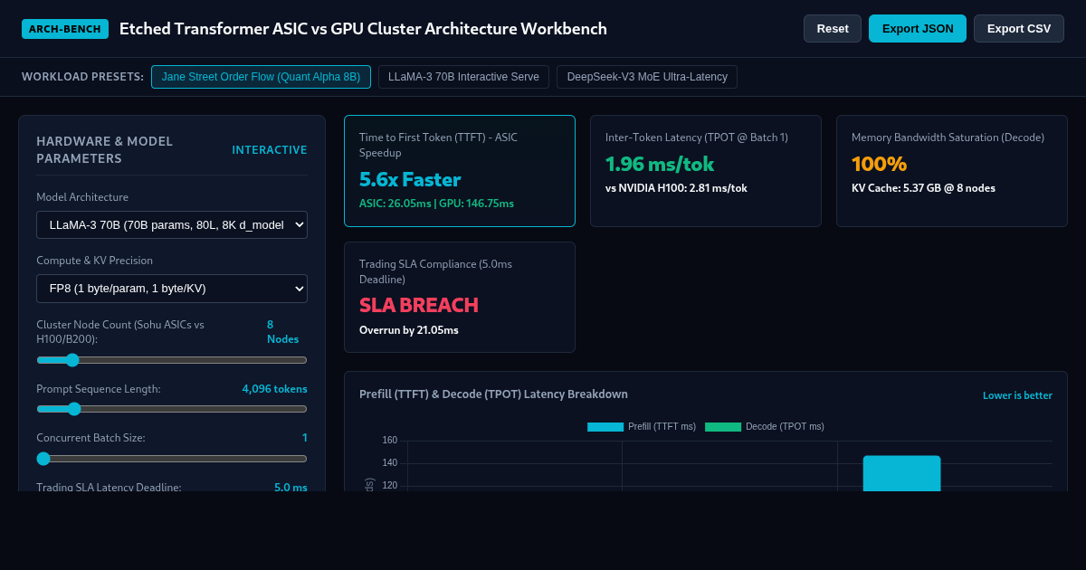Click the Inter-Token Latency card
The width and height of the screenshot is (1086, 570).
click(706, 171)
